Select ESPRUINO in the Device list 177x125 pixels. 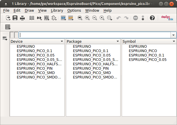[26, 47]
